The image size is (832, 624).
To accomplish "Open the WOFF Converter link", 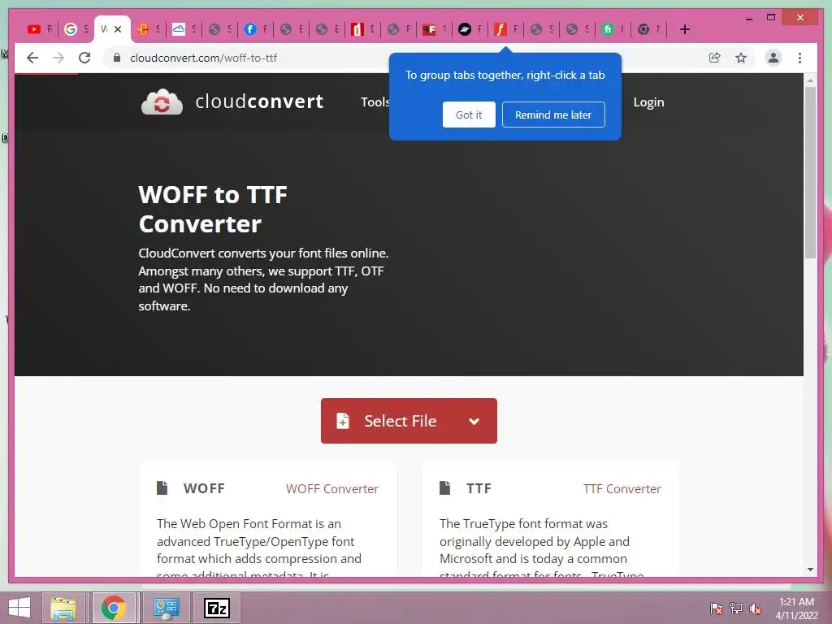I will (332, 488).
